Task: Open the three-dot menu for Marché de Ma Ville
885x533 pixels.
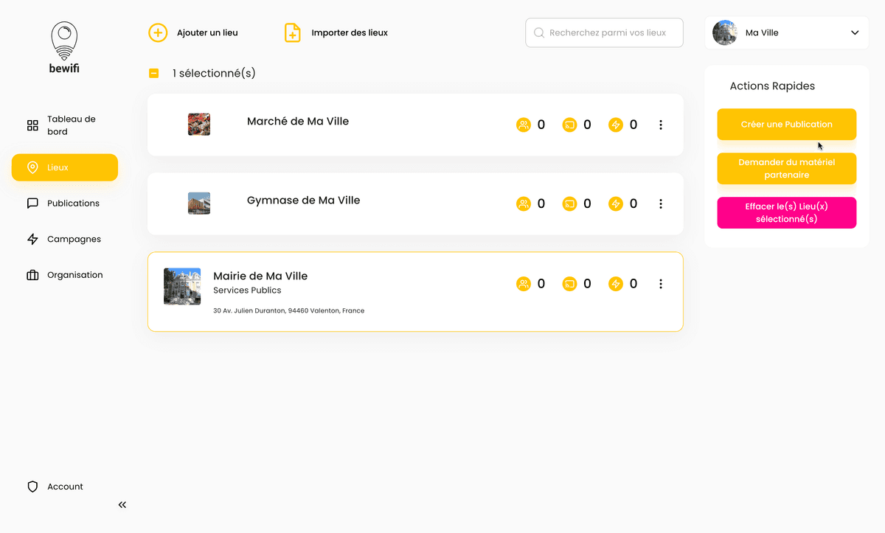Action: (661, 125)
